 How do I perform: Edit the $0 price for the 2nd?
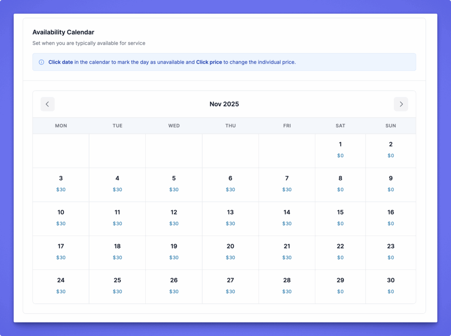click(x=391, y=156)
